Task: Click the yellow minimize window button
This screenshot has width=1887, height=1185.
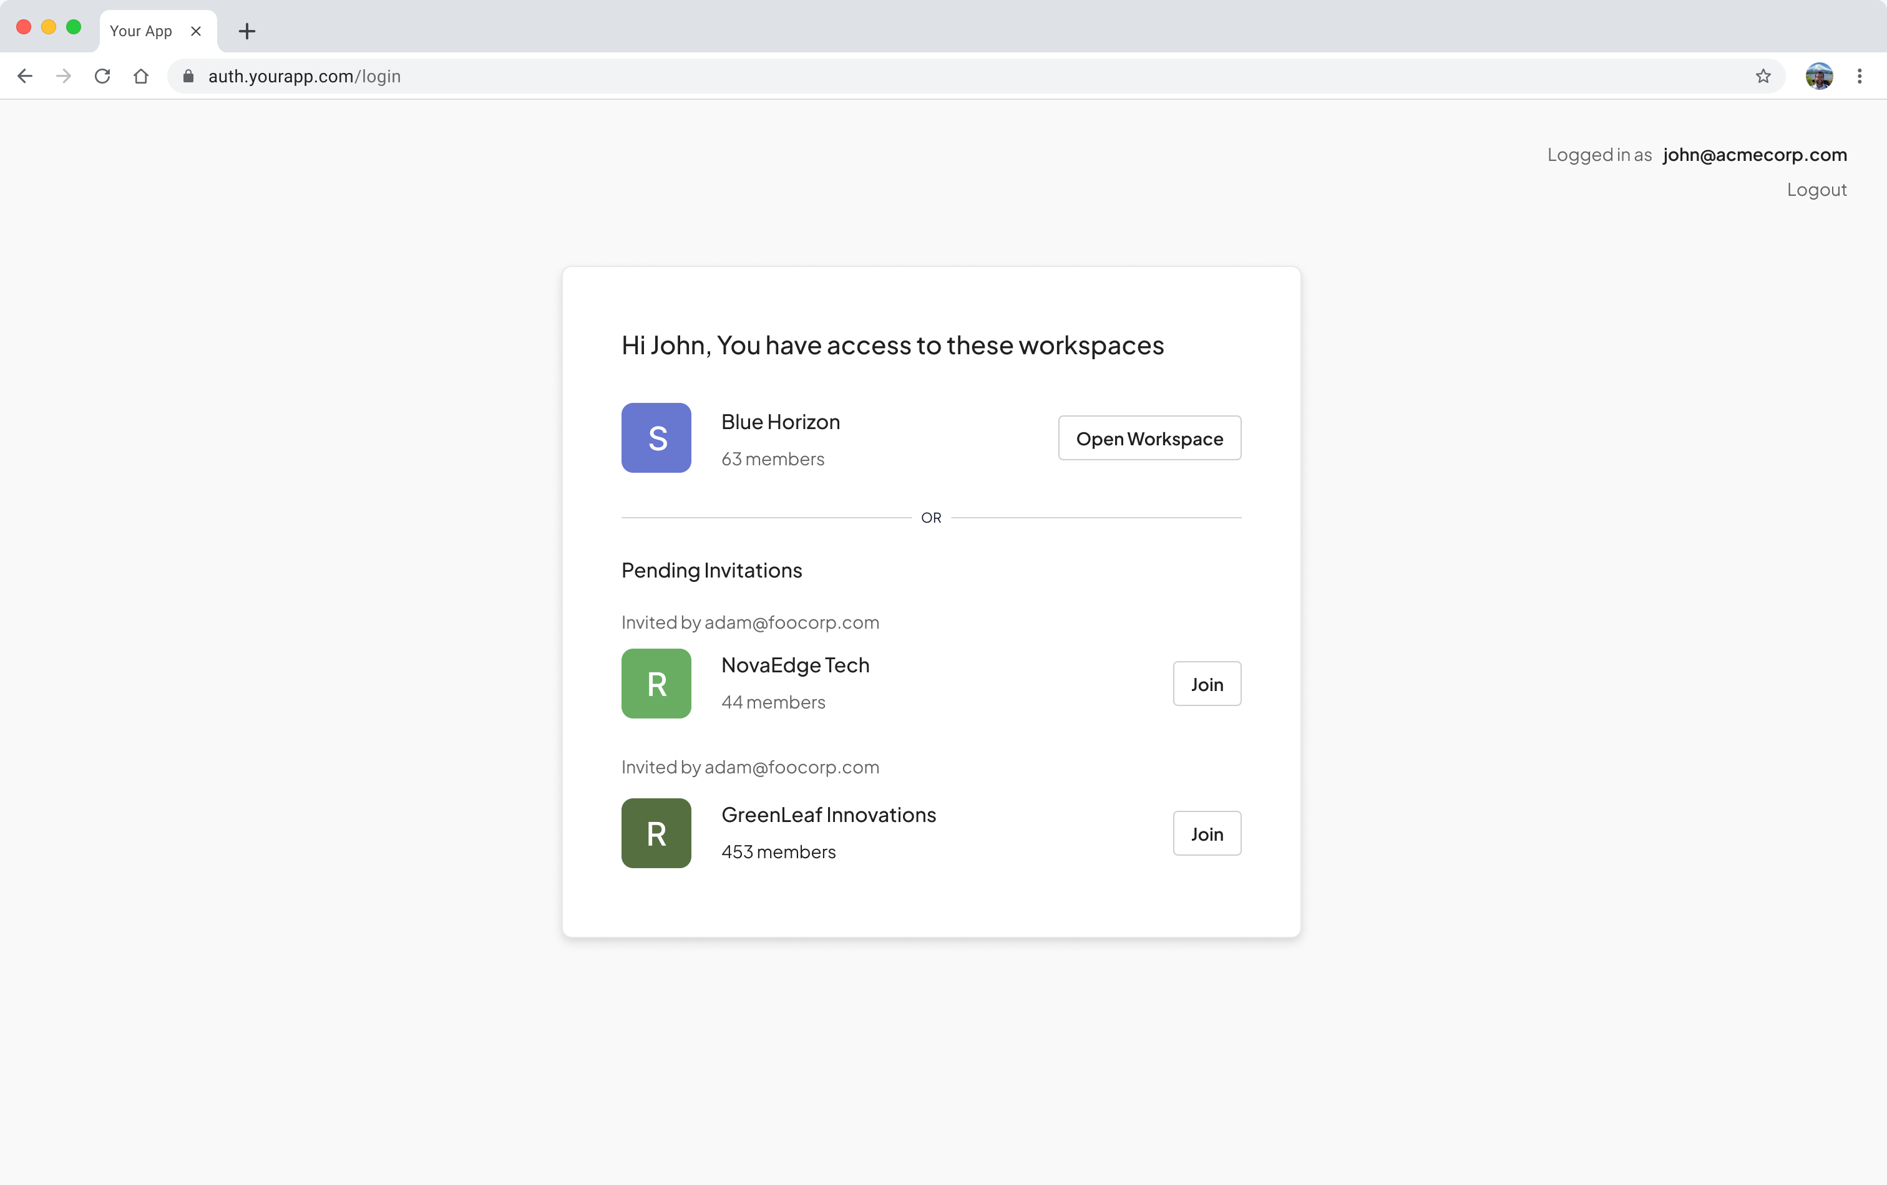Action: coord(49,27)
